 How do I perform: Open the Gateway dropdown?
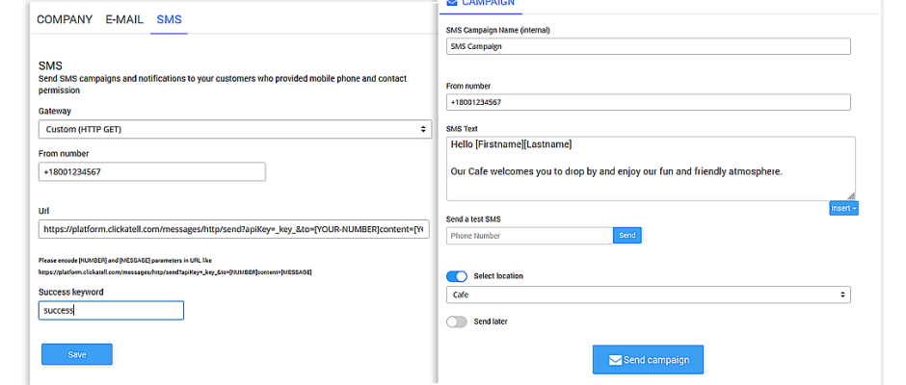pyautogui.click(x=235, y=129)
